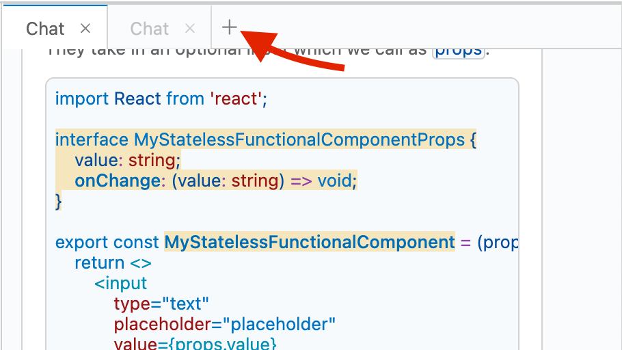622x350 pixels.
Task: Close the active first Chat tab
Action: 85,29
